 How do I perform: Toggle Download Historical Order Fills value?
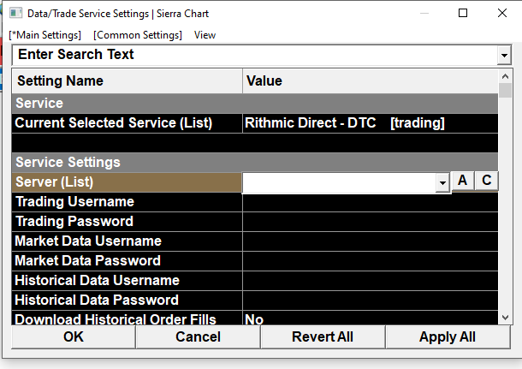[x=368, y=319]
